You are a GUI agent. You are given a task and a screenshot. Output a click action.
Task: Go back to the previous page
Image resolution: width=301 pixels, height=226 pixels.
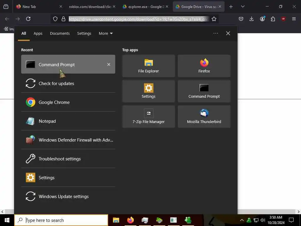tap(7, 19)
